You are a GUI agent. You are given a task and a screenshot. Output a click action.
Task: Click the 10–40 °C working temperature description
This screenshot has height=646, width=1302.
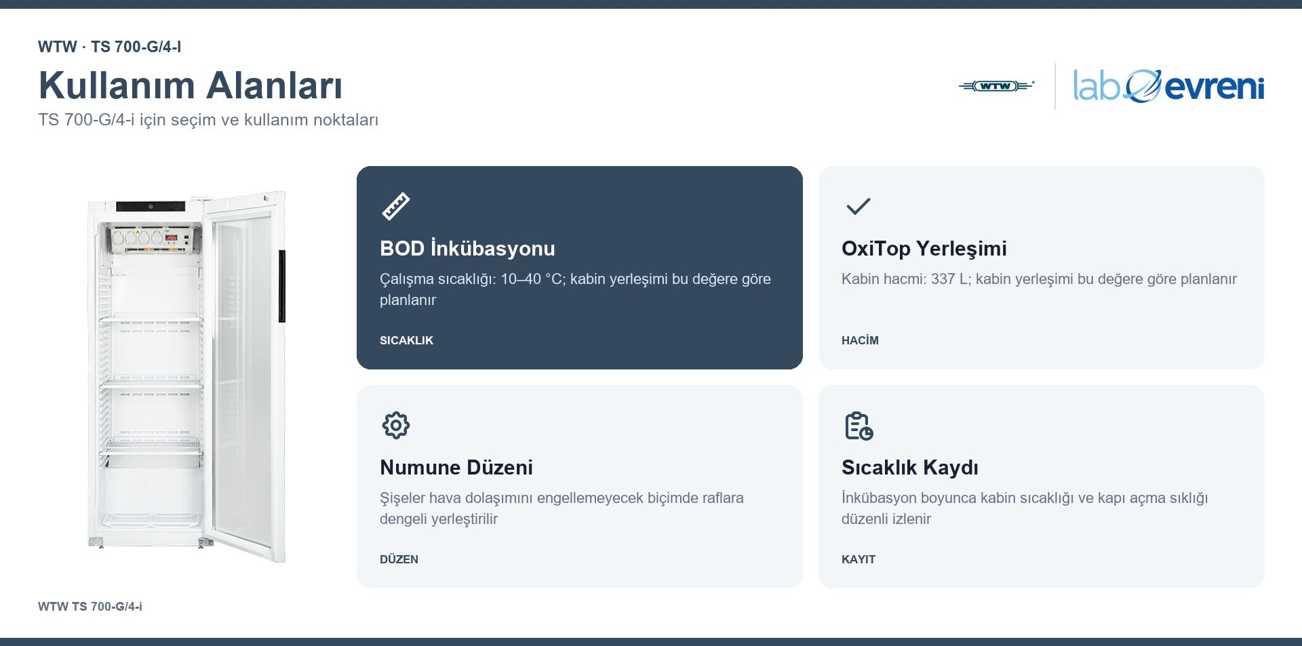(x=575, y=289)
